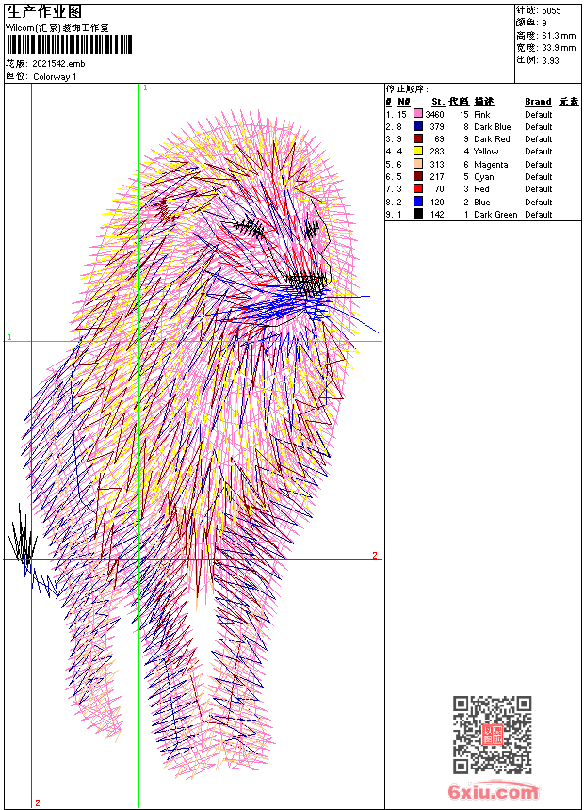Click the Brand column header

(x=538, y=102)
